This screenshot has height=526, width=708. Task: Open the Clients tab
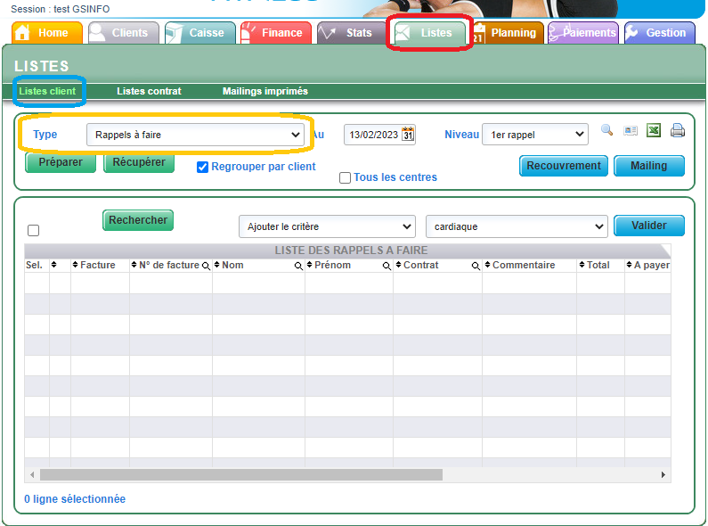[x=124, y=33]
